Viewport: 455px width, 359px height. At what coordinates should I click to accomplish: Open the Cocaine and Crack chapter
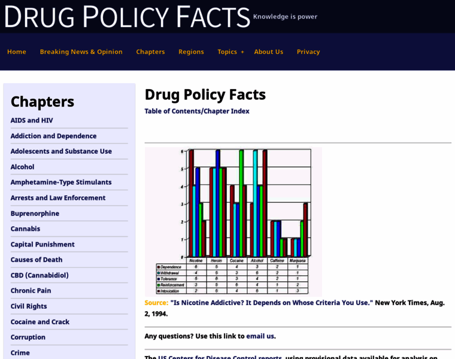pyautogui.click(x=40, y=322)
